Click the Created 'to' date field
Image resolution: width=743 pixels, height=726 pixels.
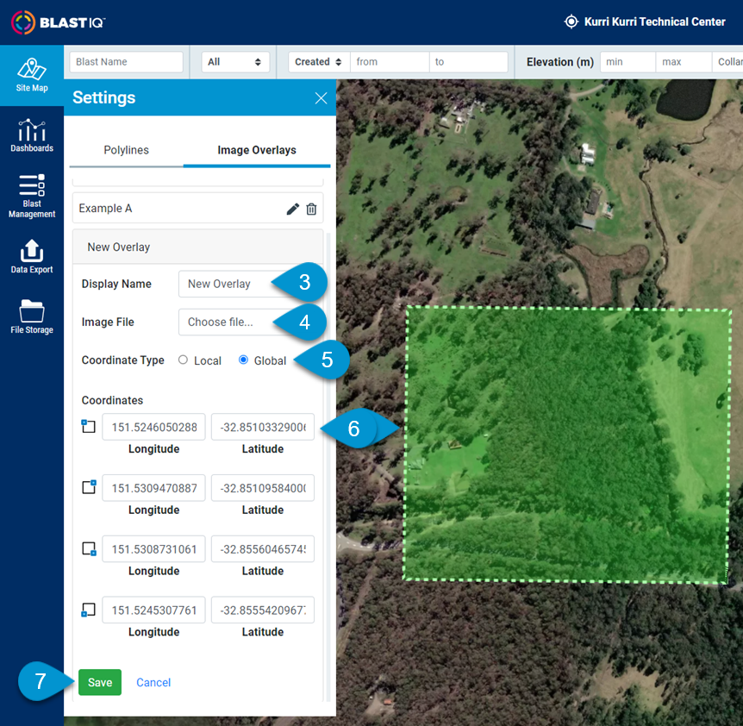[x=468, y=62]
